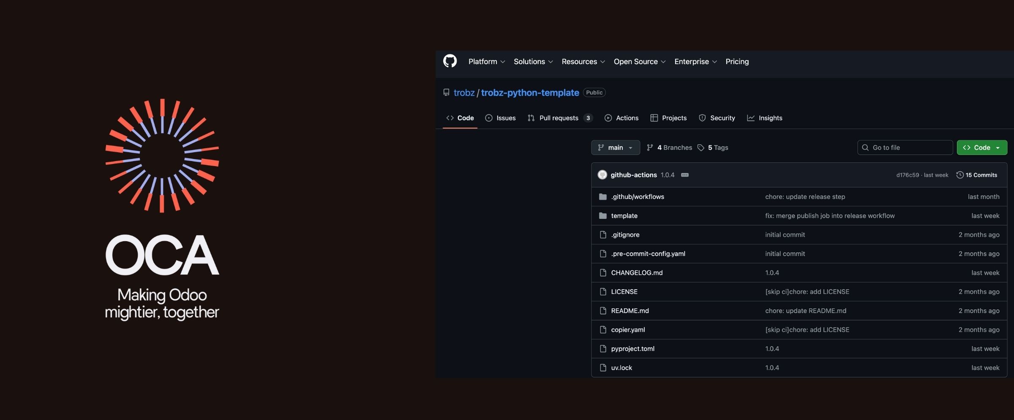Viewport: 1014px width, 420px height.
Task: View the 5 Tags link
Action: pos(713,148)
